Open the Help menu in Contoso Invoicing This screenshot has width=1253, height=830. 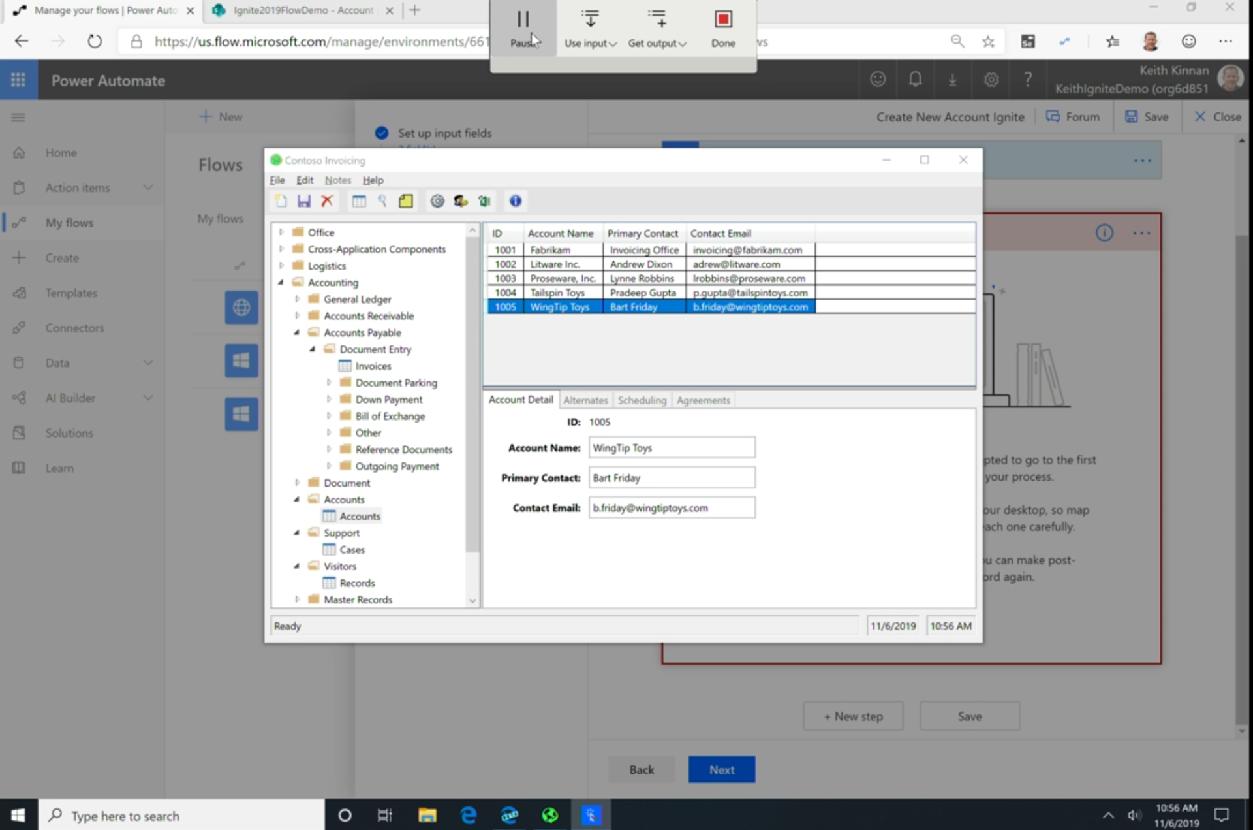(373, 180)
